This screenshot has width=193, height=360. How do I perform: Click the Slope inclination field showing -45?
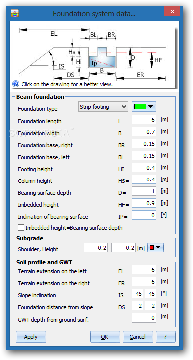[138, 294]
